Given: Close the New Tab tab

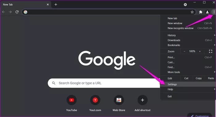Looking at the screenshot, I should tap(48, 5).
